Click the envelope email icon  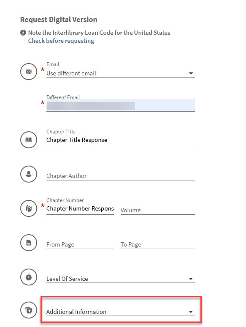[x=29, y=72]
